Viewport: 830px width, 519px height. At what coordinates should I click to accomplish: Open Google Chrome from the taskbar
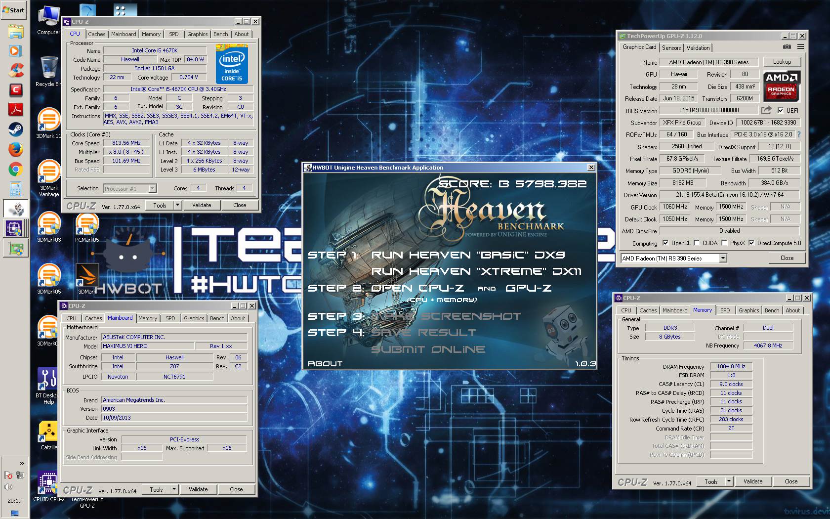(15, 169)
